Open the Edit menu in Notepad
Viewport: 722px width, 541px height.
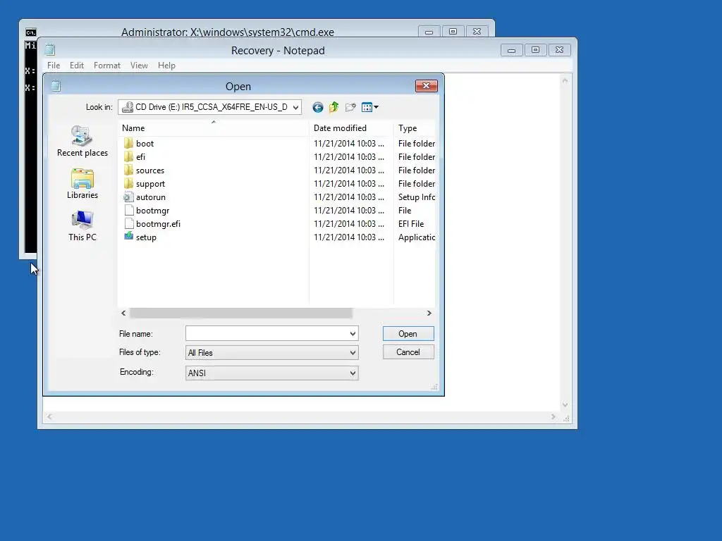click(x=77, y=66)
